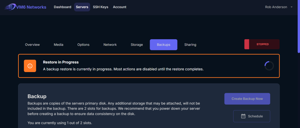Open the Dashboard page
Viewport: 300px width, 128px height.
[62, 7]
